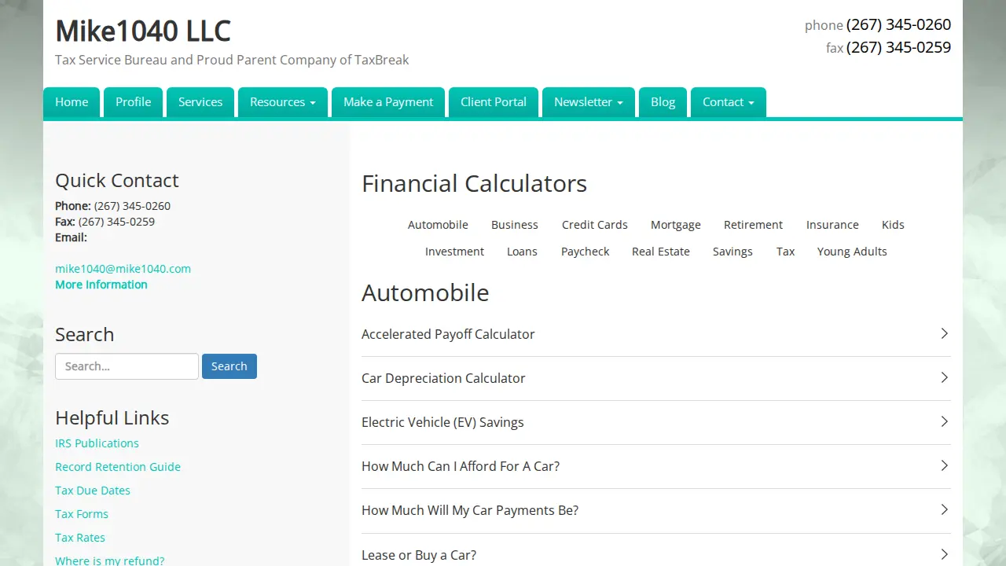Viewport: 1006px width, 566px height.
Task: Expand How Much Will My Car Payments chevron
Action: coord(944,510)
